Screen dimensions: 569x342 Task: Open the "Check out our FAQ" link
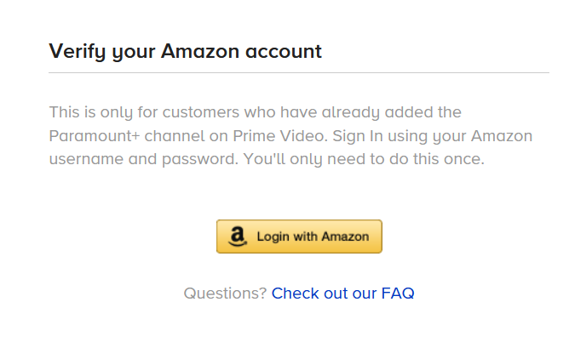[x=342, y=294]
